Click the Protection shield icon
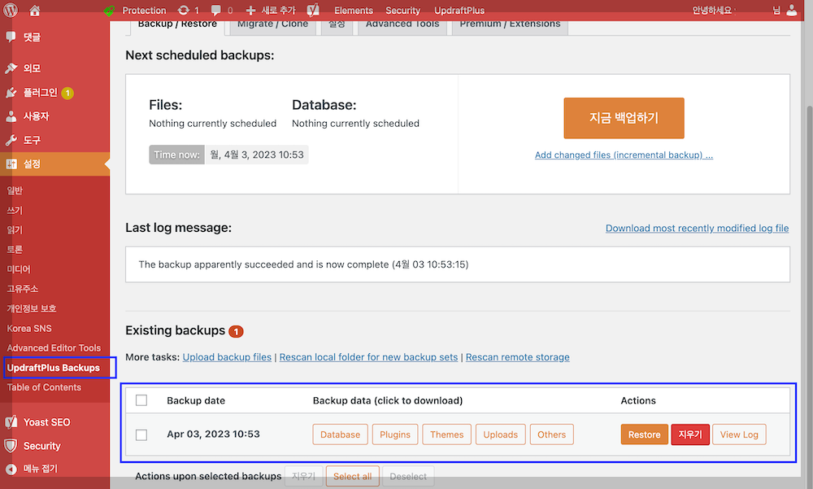Viewport: 813px width, 489px height. click(109, 11)
